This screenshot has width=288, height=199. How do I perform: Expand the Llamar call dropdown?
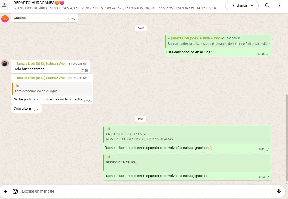[252, 6]
